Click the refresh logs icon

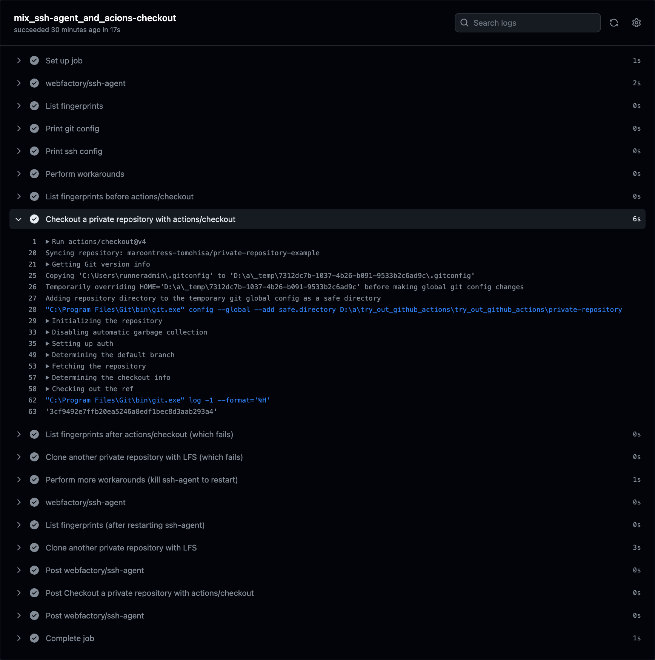(x=614, y=23)
